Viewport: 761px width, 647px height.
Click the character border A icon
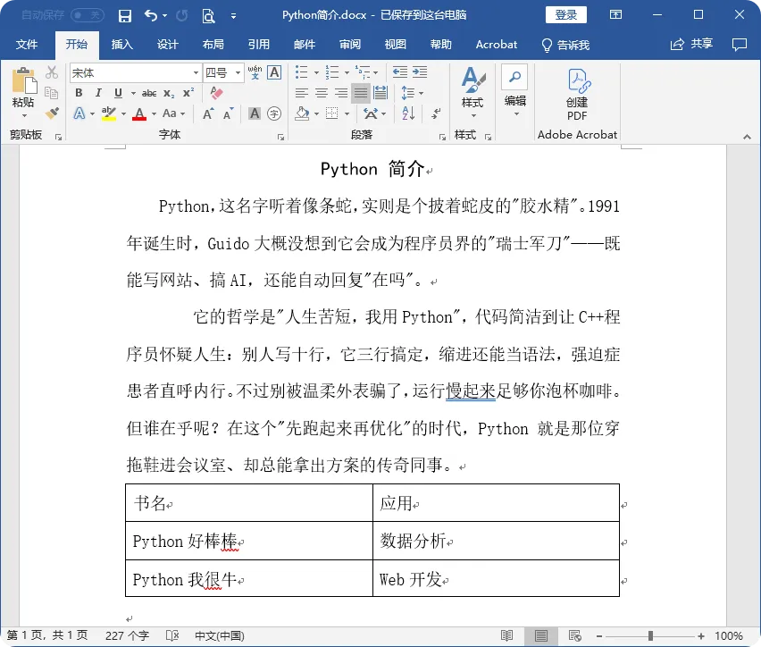pos(274,72)
